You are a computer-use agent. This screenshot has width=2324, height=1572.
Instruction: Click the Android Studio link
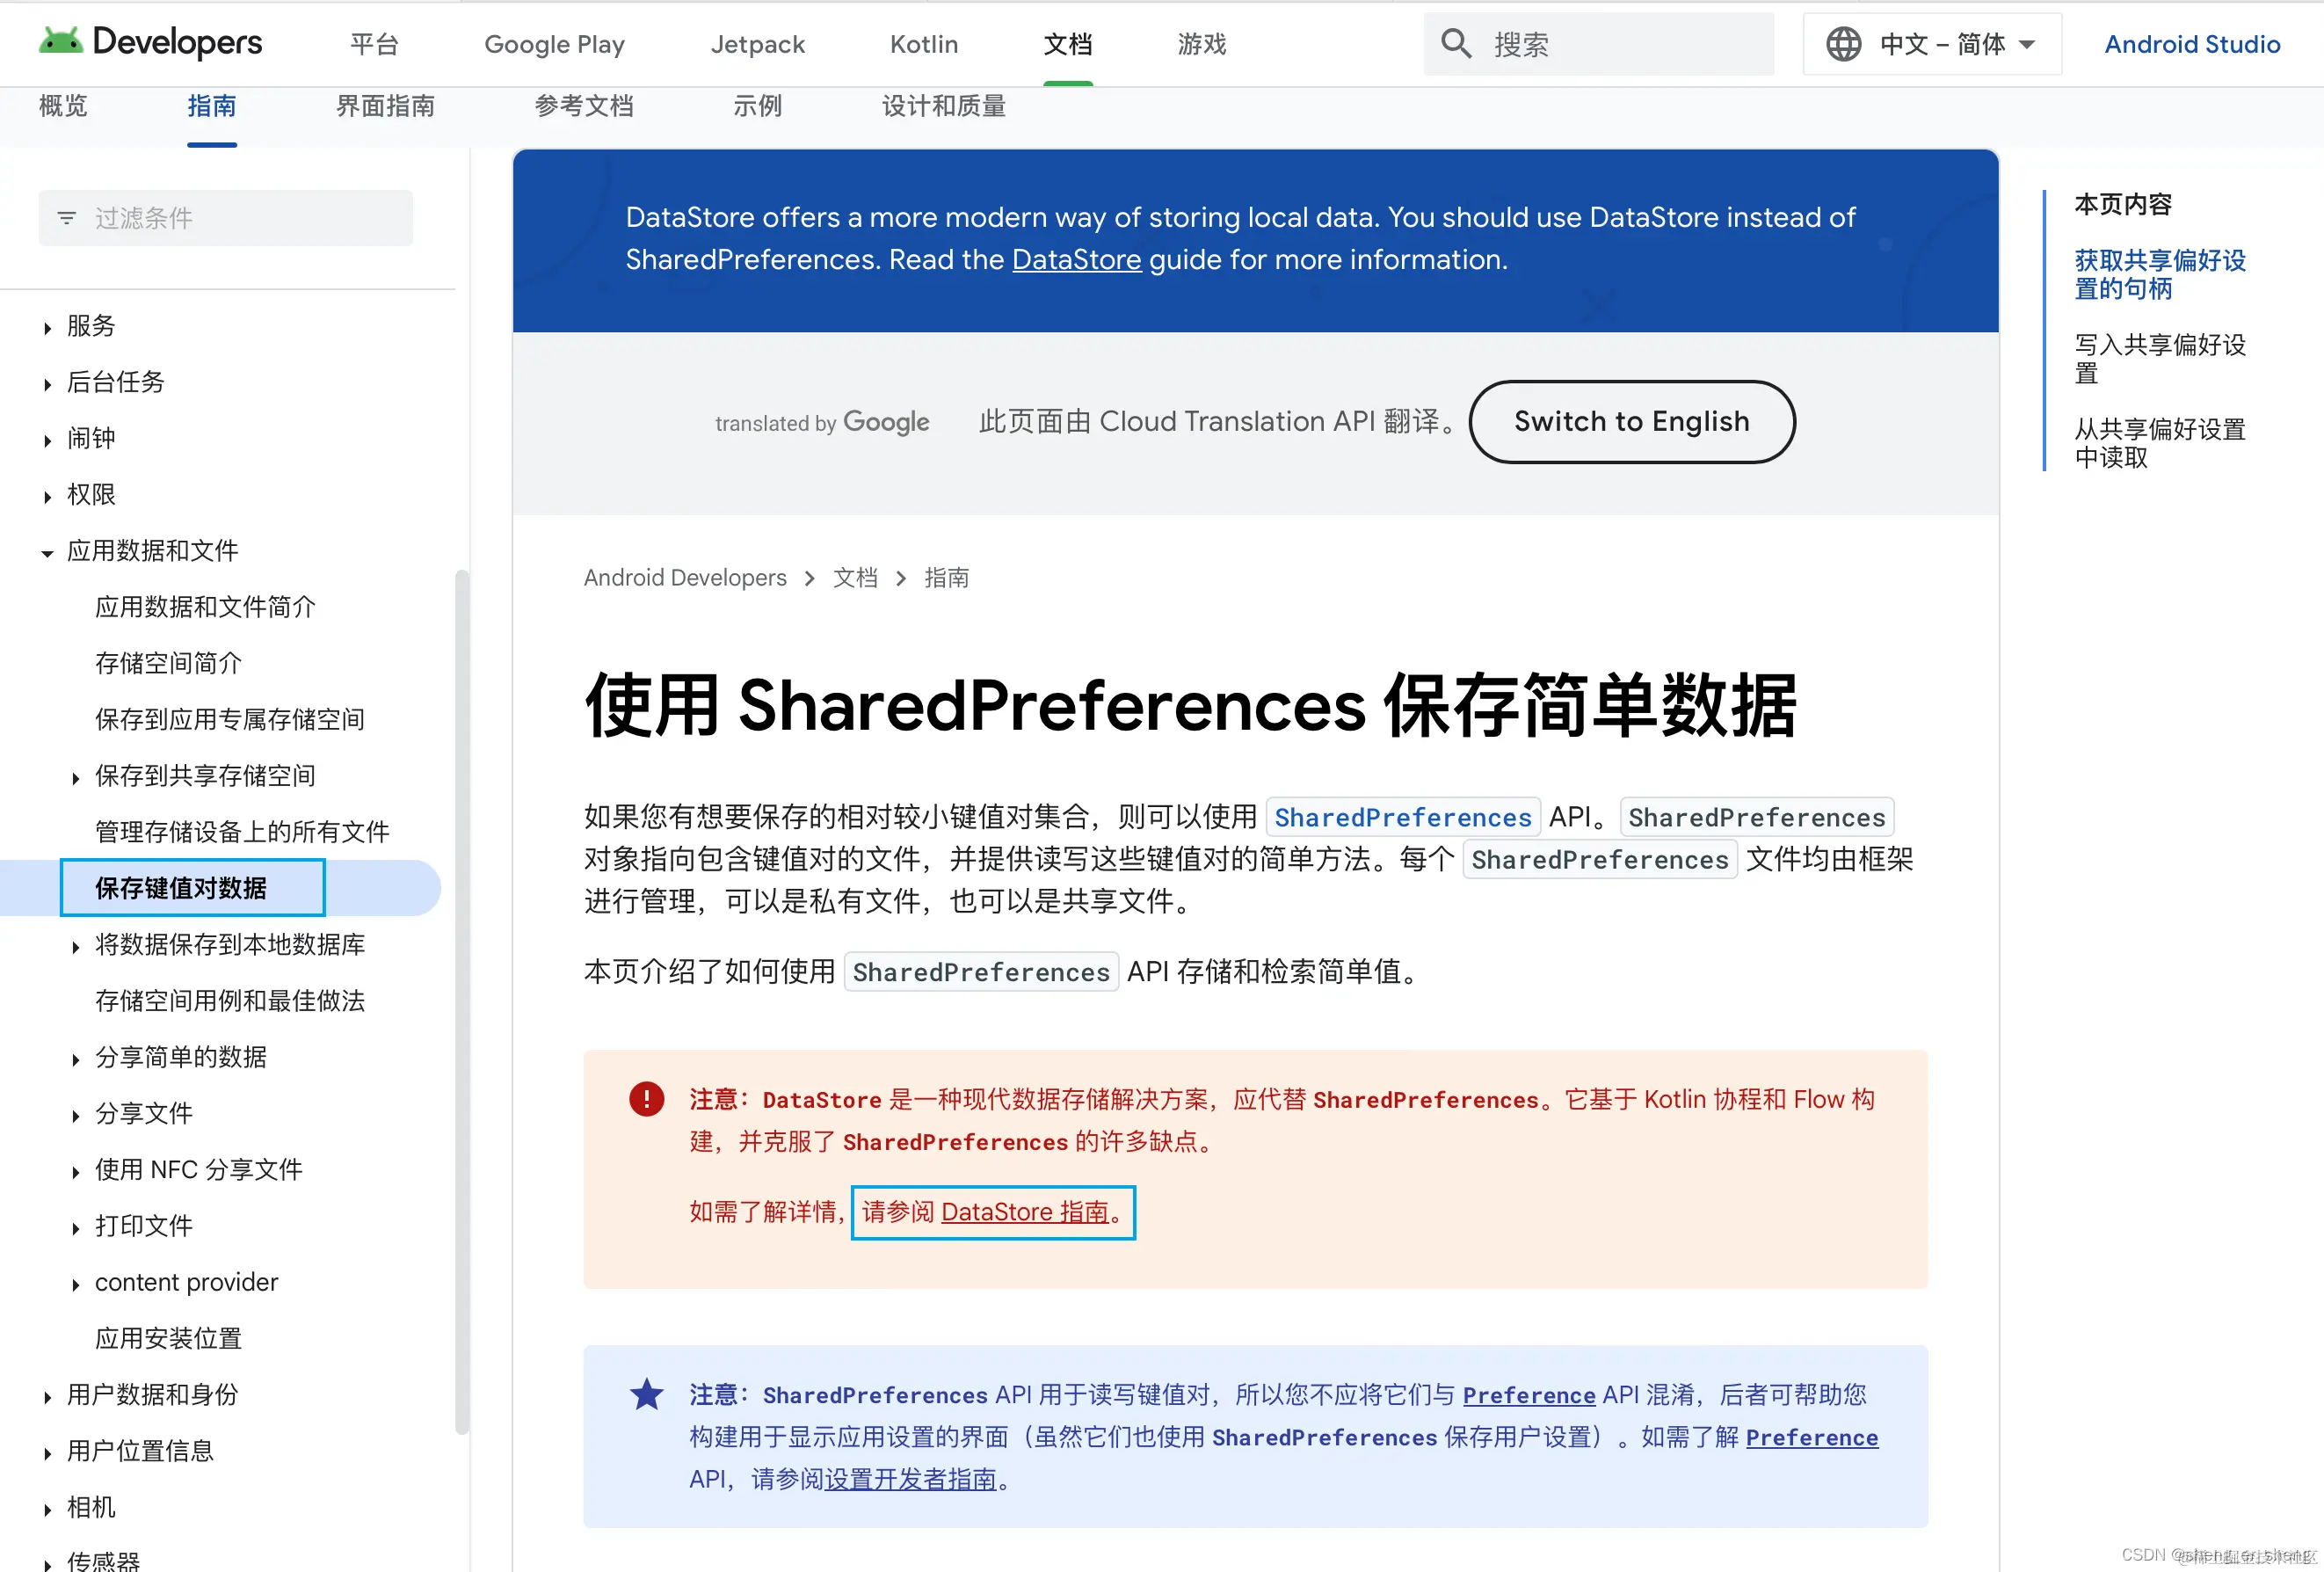click(x=2191, y=43)
